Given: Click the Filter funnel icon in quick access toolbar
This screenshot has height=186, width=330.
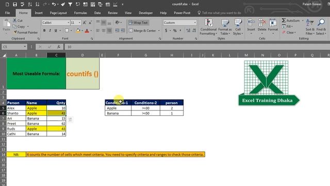Looking at the screenshot, I should [70, 4].
